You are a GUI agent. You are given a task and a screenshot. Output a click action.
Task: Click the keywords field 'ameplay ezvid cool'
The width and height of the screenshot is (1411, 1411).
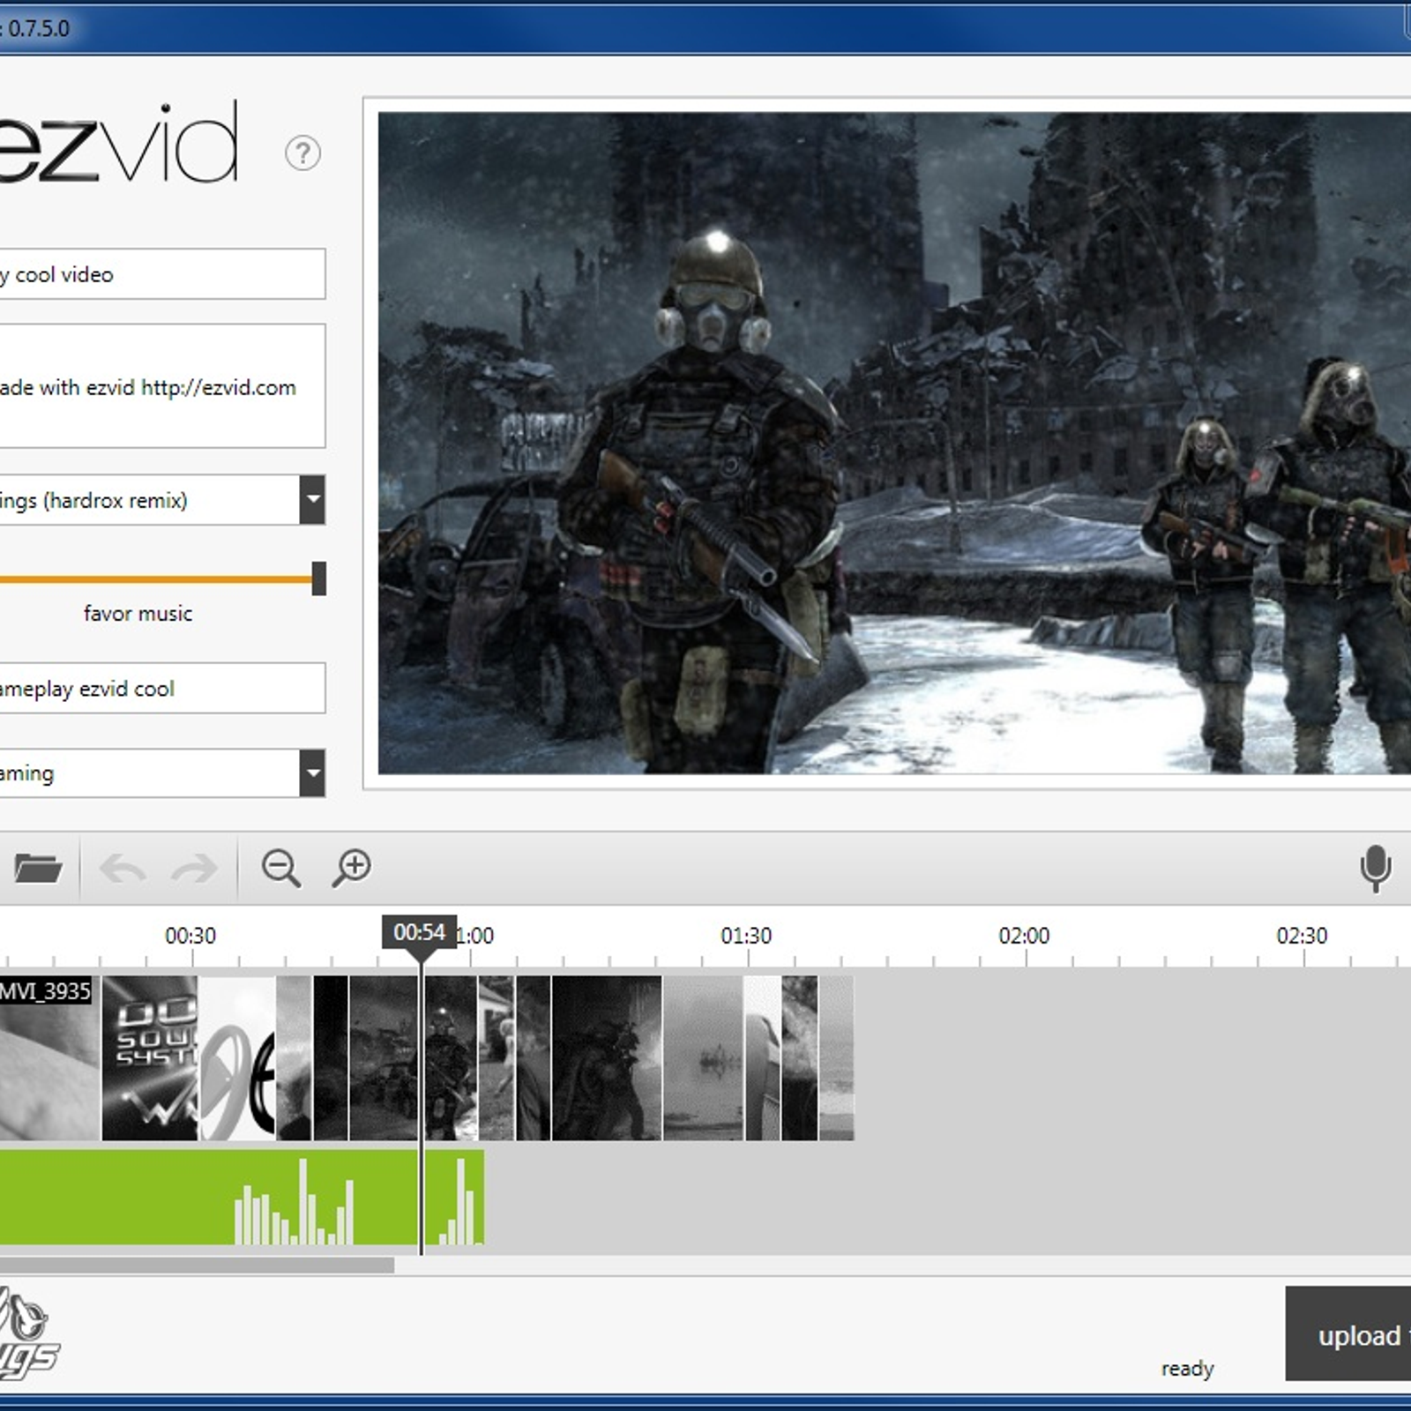(162, 688)
